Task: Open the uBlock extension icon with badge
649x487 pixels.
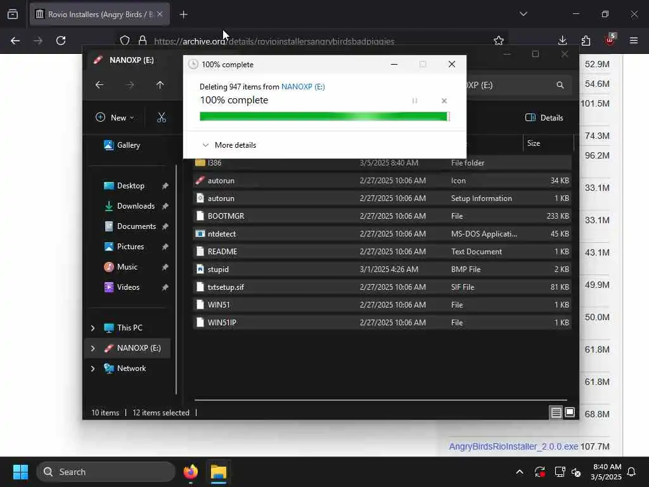Action: (610, 40)
